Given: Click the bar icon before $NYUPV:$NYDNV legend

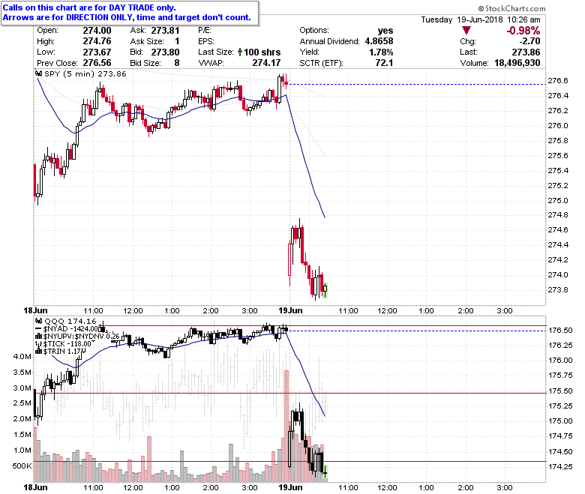Looking at the screenshot, I should [x=38, y=337].
